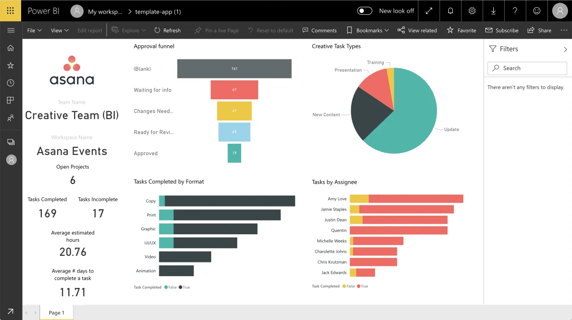Open Comments from the toolbar

(319, 30)
